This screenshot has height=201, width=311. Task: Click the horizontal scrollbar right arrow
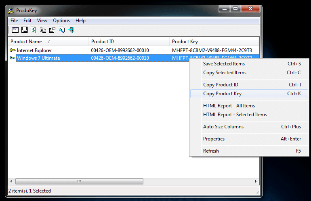point(256,181)
